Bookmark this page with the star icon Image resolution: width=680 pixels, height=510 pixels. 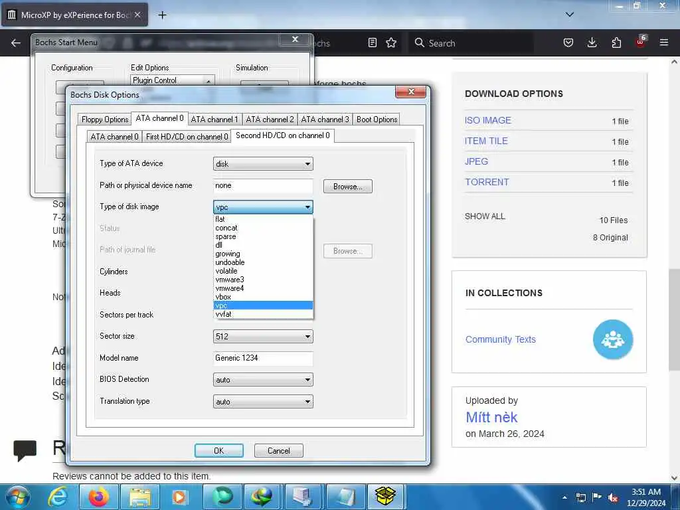click(x=391, y=42)
